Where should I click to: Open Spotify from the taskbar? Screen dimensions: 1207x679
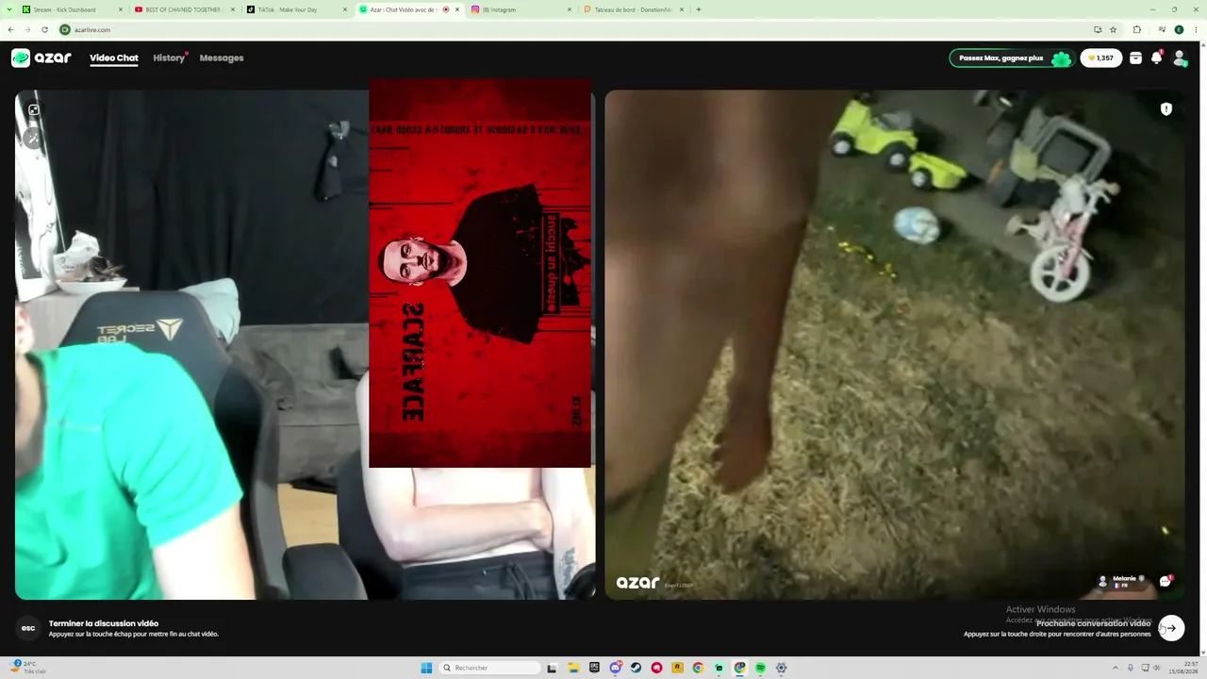pos(760,668)
